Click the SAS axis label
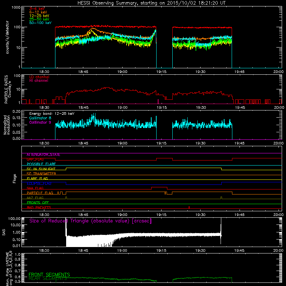This screenshot has width=286, height=286. point(4,232)
